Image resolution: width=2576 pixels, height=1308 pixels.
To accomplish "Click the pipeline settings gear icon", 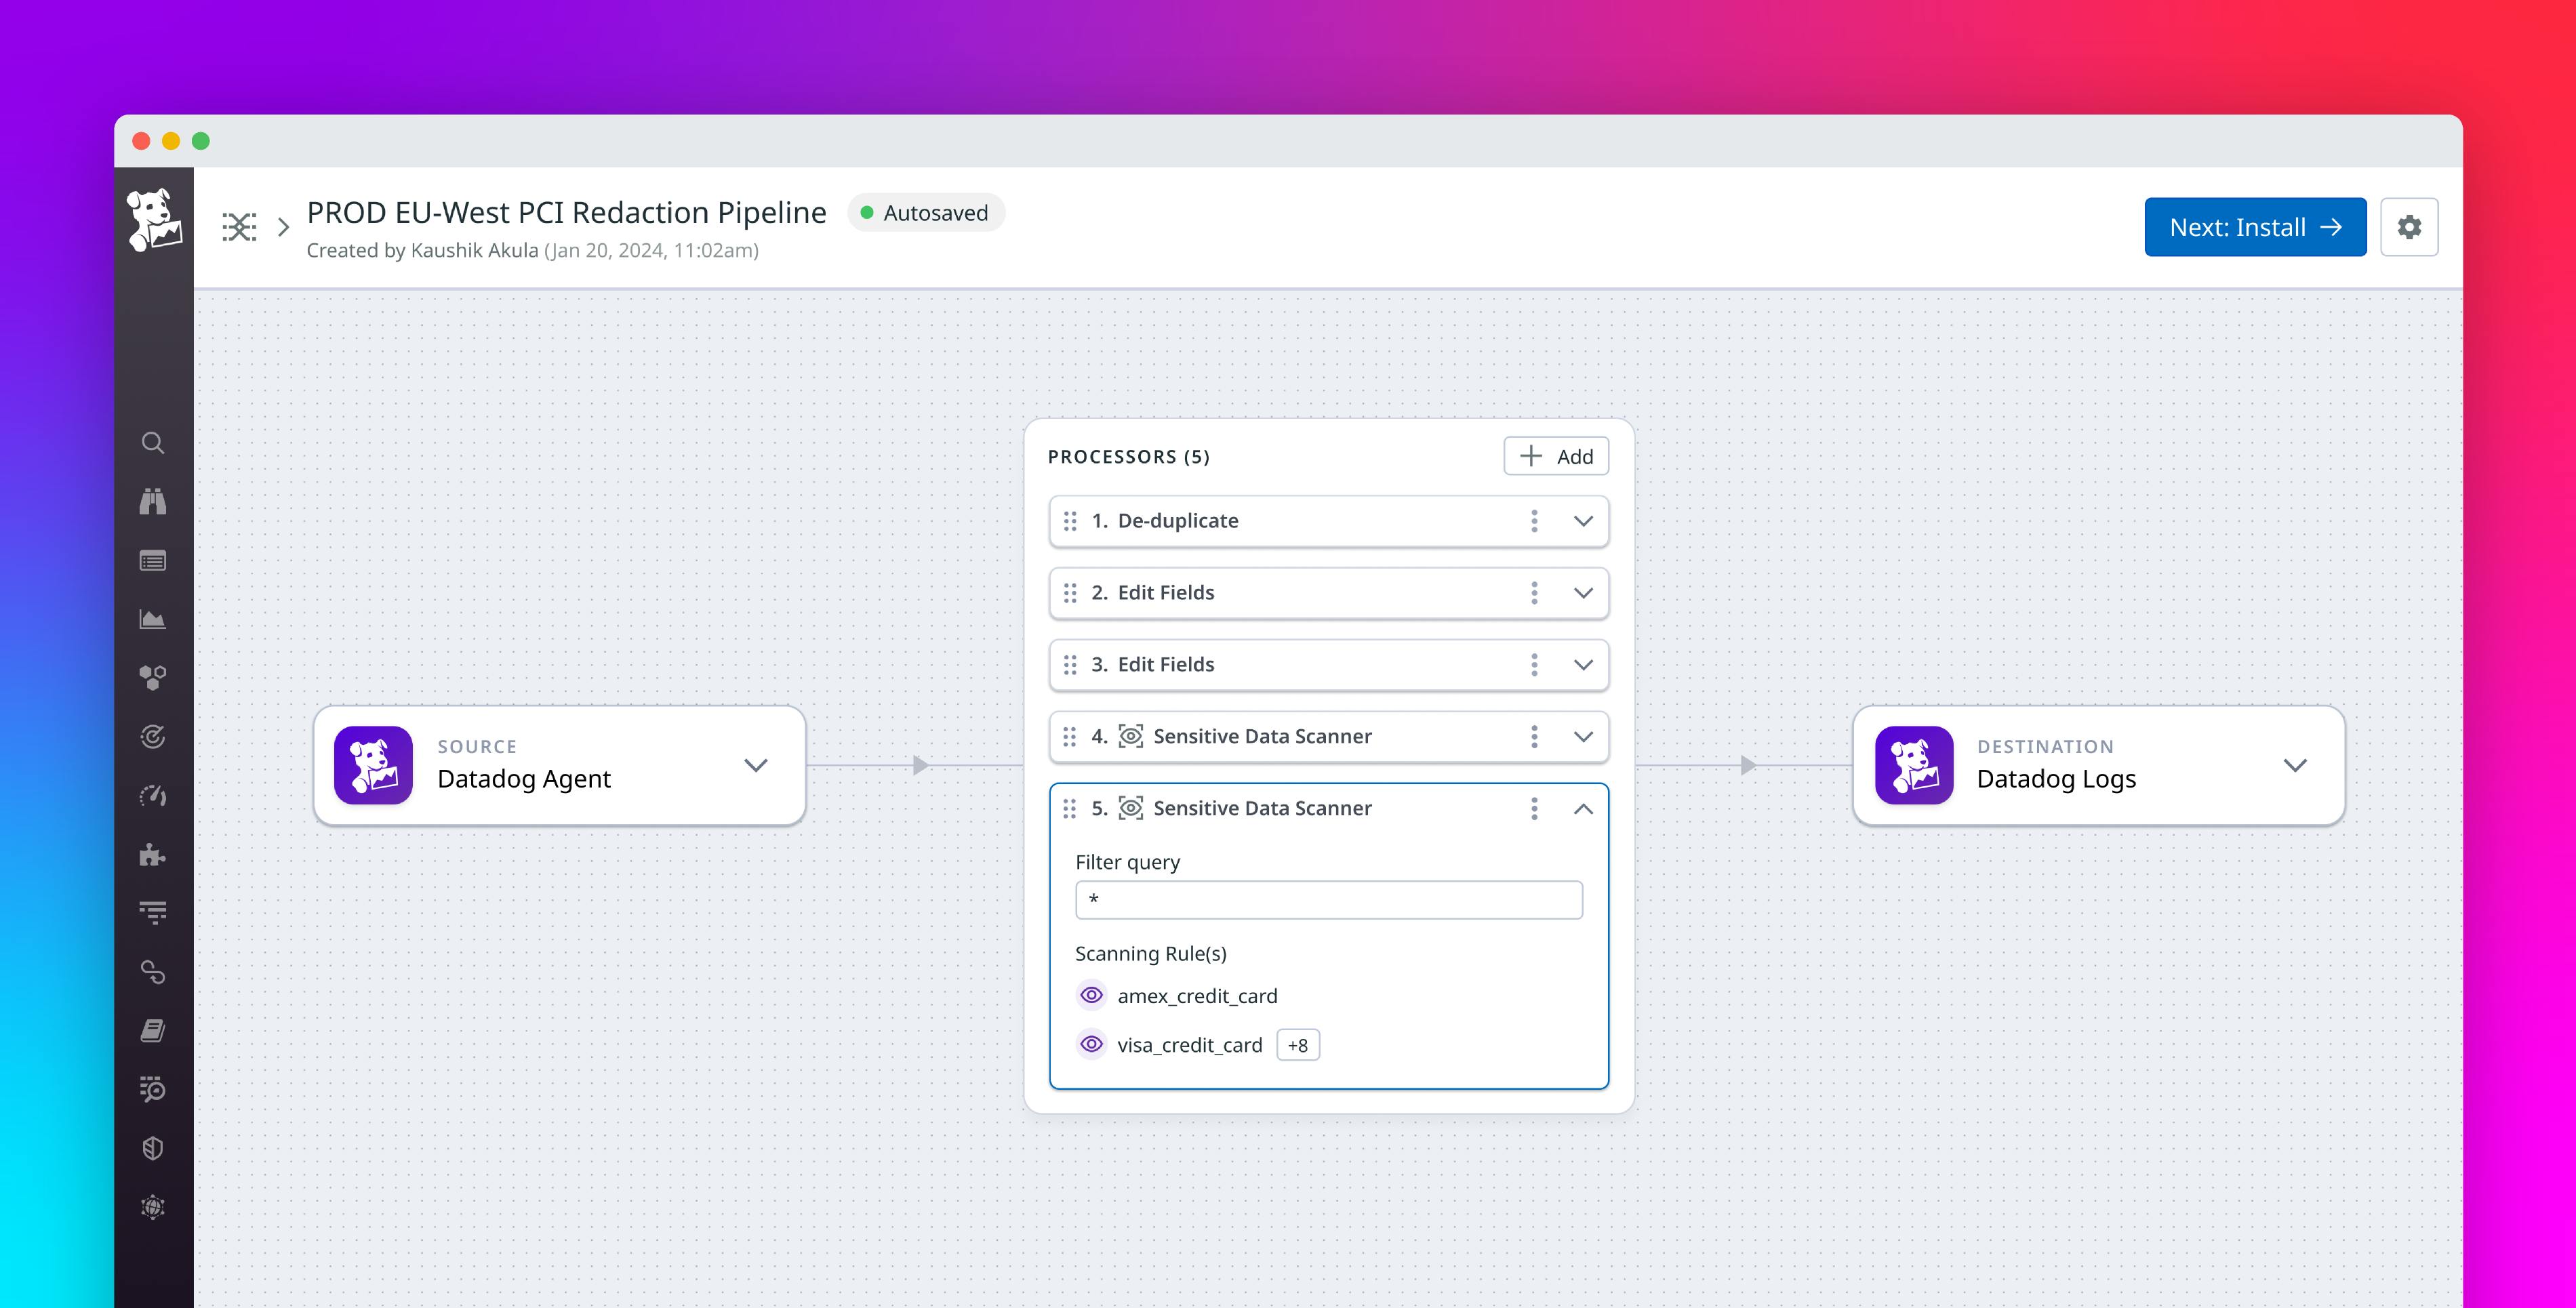I will [x=2409, y=227].
